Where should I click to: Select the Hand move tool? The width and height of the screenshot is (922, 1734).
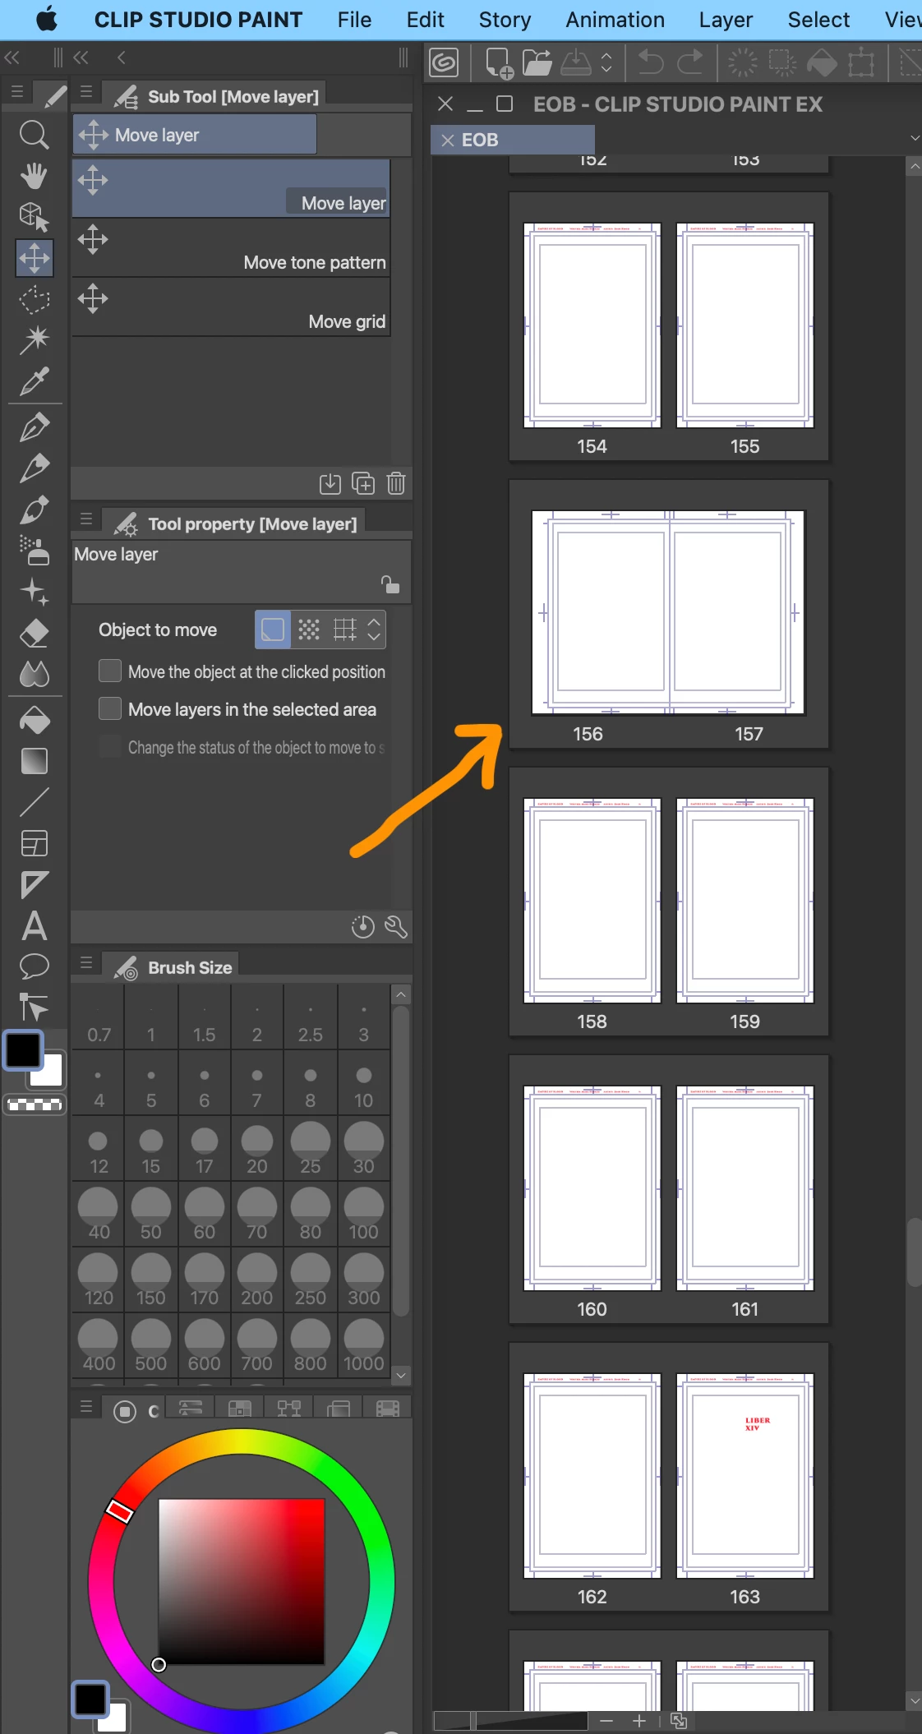coord(34,175)
